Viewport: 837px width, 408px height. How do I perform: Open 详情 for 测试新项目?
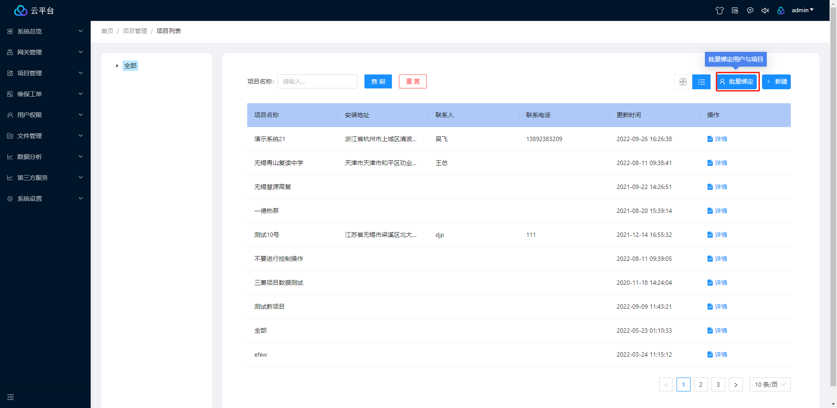click(717, 307)
